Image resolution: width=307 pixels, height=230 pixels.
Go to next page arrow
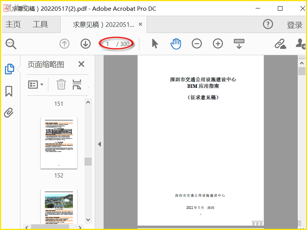coord(86,44)
